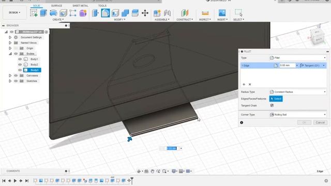Click the timeline end marker
This screenshot has height=186, width=331.
(132, 180)
